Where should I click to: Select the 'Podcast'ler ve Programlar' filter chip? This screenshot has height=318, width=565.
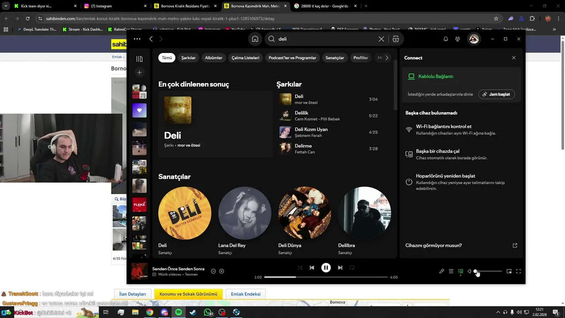pyautogui.click(x=292, y=58)
